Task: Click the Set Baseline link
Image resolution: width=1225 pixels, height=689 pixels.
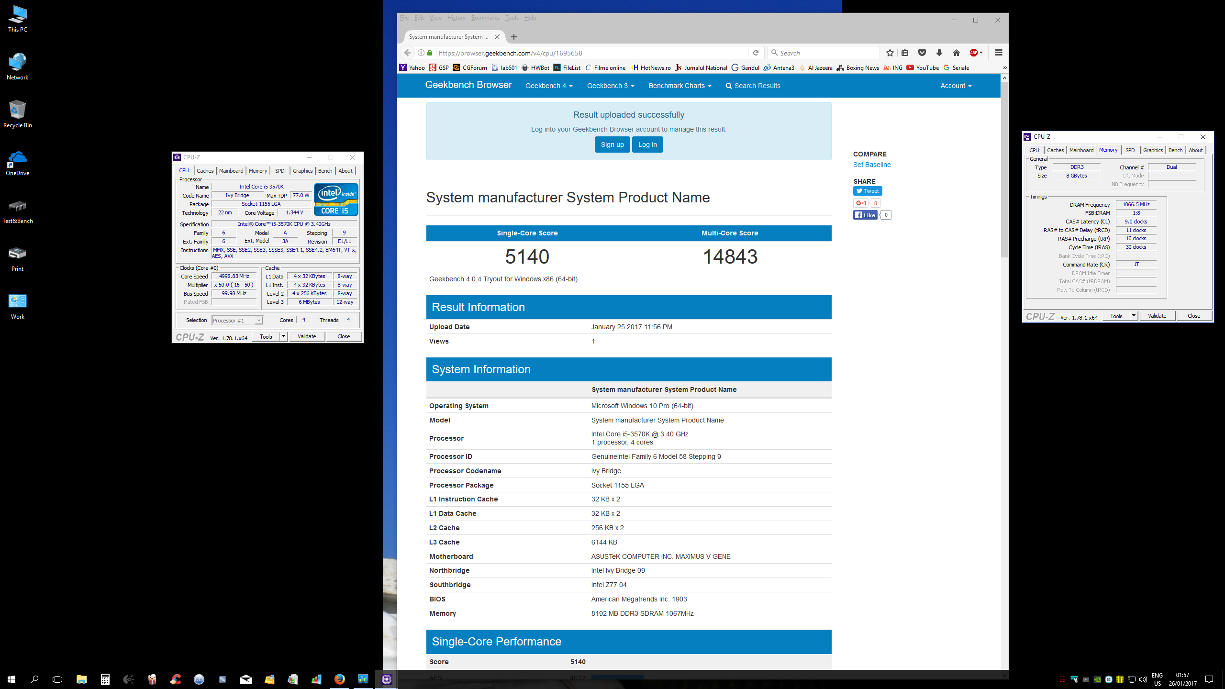Action: 871,165
